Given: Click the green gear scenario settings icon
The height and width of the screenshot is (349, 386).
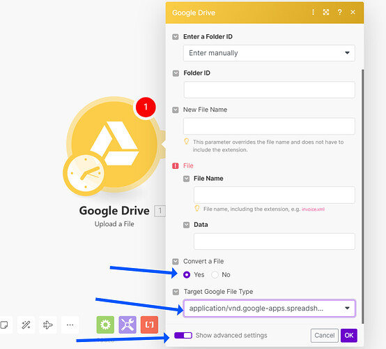Looking at the screenshot, I should pyautogui.click(x=105, y=325).
